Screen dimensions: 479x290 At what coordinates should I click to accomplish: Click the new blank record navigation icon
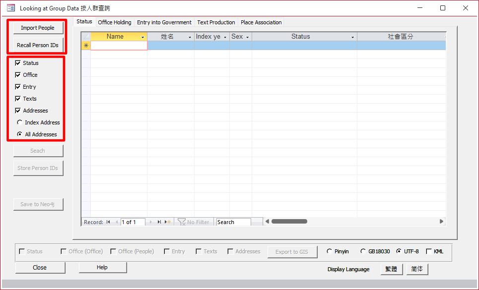[x=168, y=222]
